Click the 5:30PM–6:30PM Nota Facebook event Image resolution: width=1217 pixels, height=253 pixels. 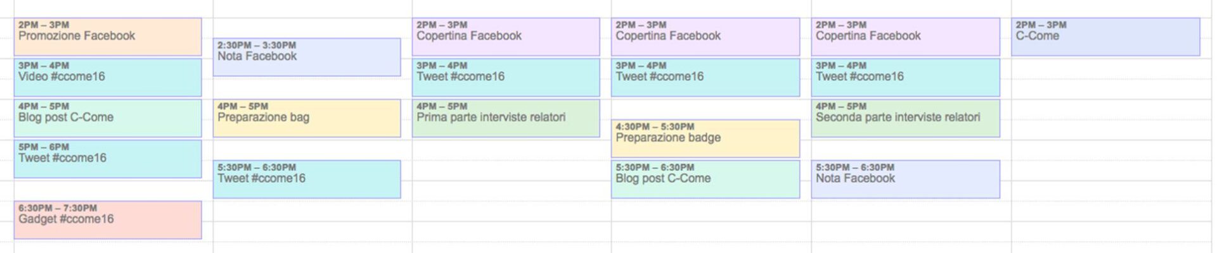click(905, 179)
